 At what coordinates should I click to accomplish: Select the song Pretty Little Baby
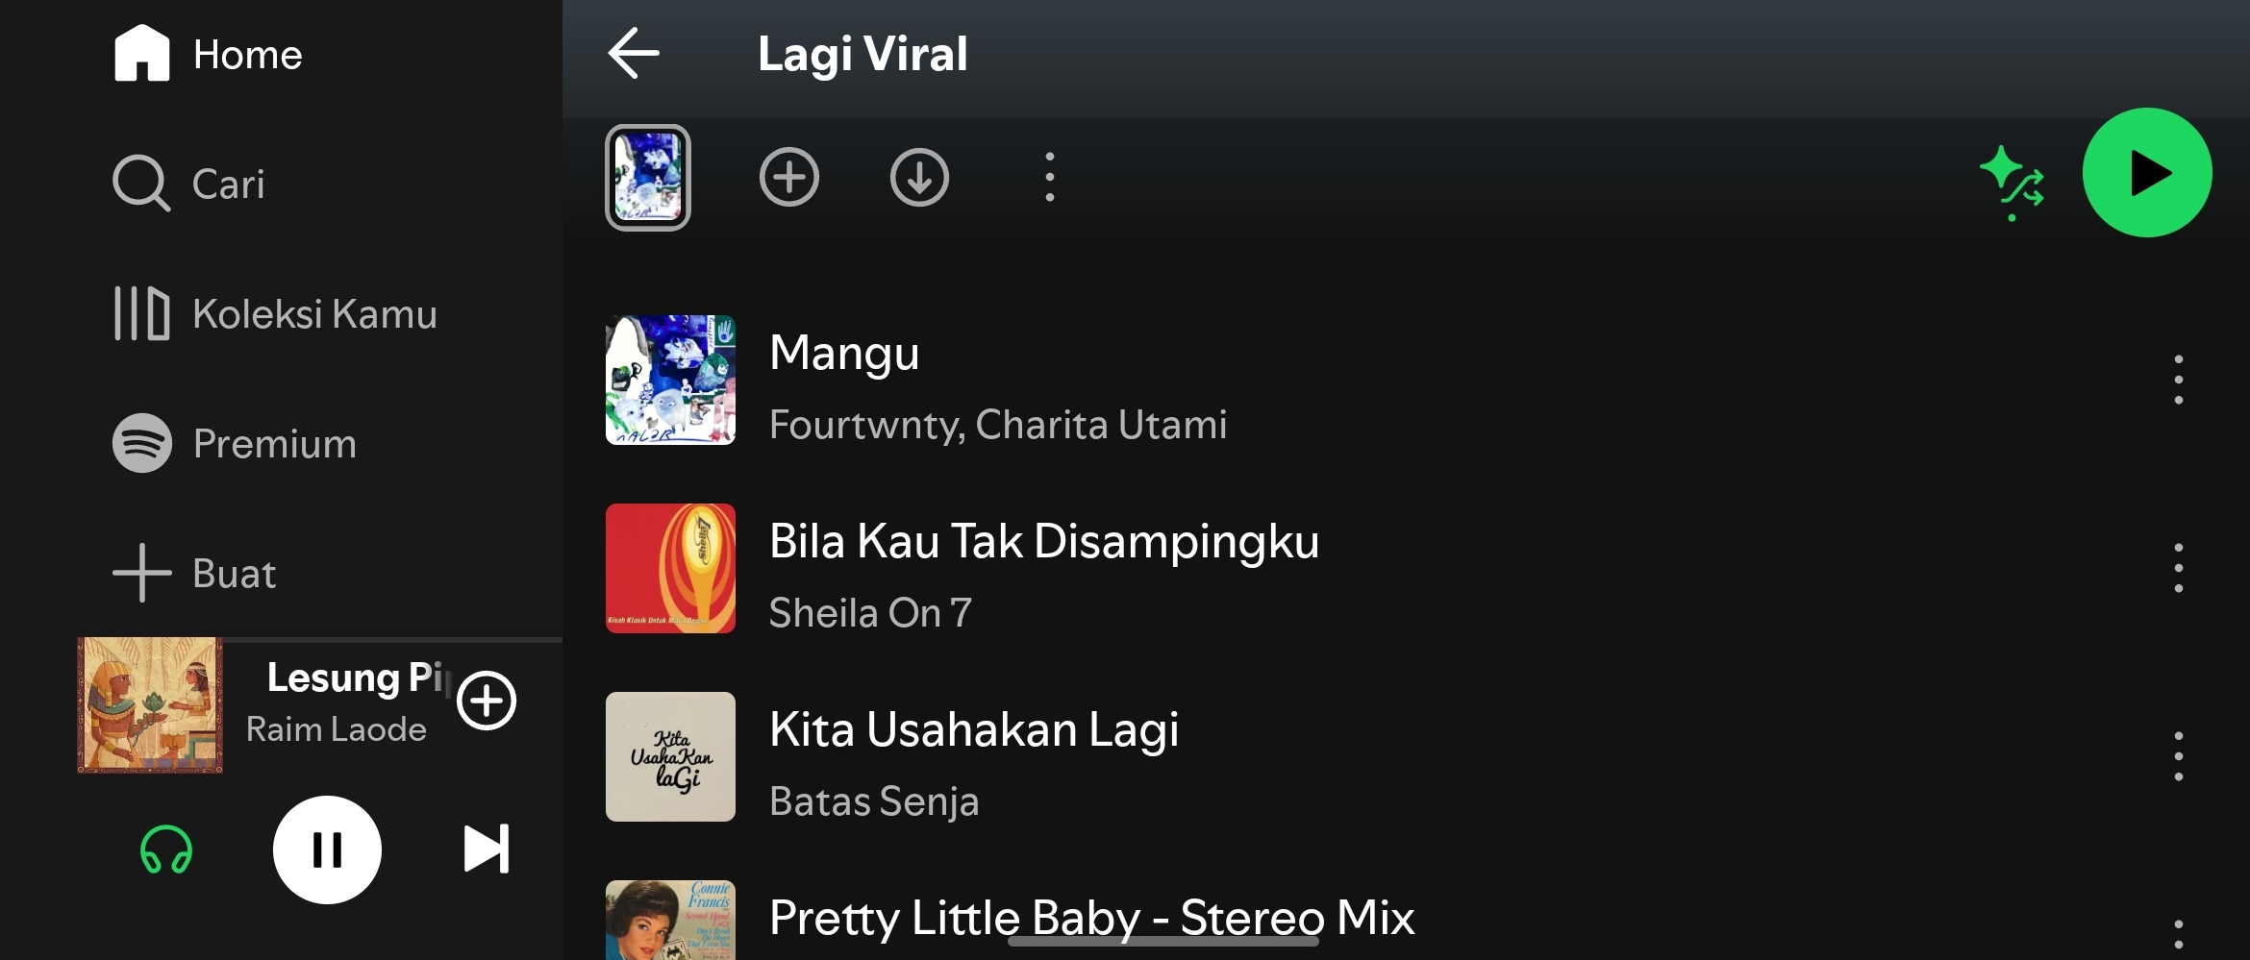(x=1093, y=918)
